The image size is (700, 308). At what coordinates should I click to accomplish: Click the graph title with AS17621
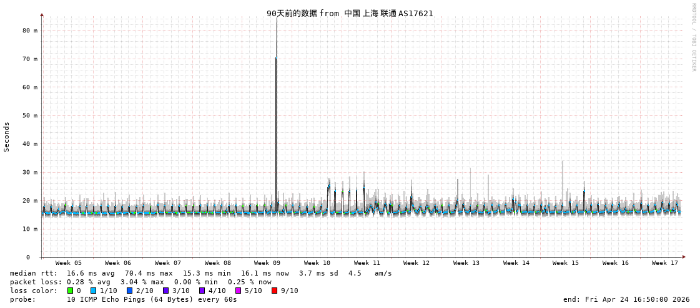click(x=350, y=13)
